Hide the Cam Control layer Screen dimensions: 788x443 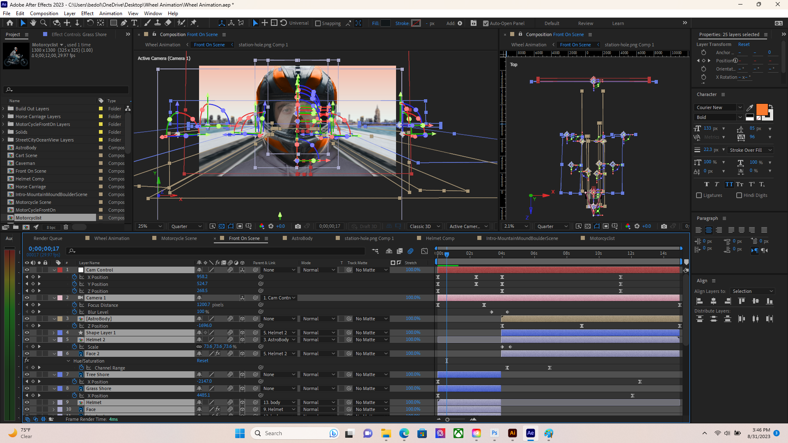[27, 270]
